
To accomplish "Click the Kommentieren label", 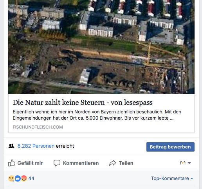I will [81, 163].
